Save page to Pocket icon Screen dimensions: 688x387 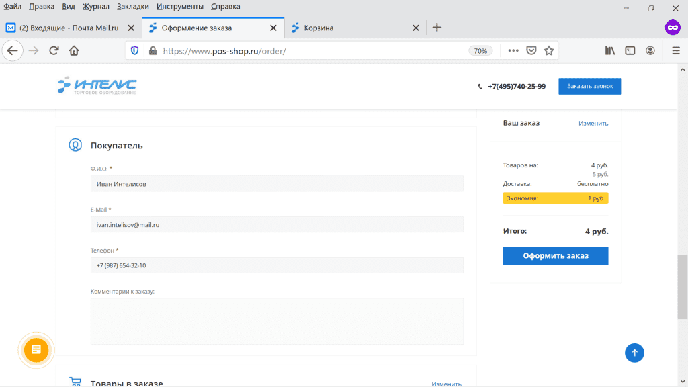(531, 50)
